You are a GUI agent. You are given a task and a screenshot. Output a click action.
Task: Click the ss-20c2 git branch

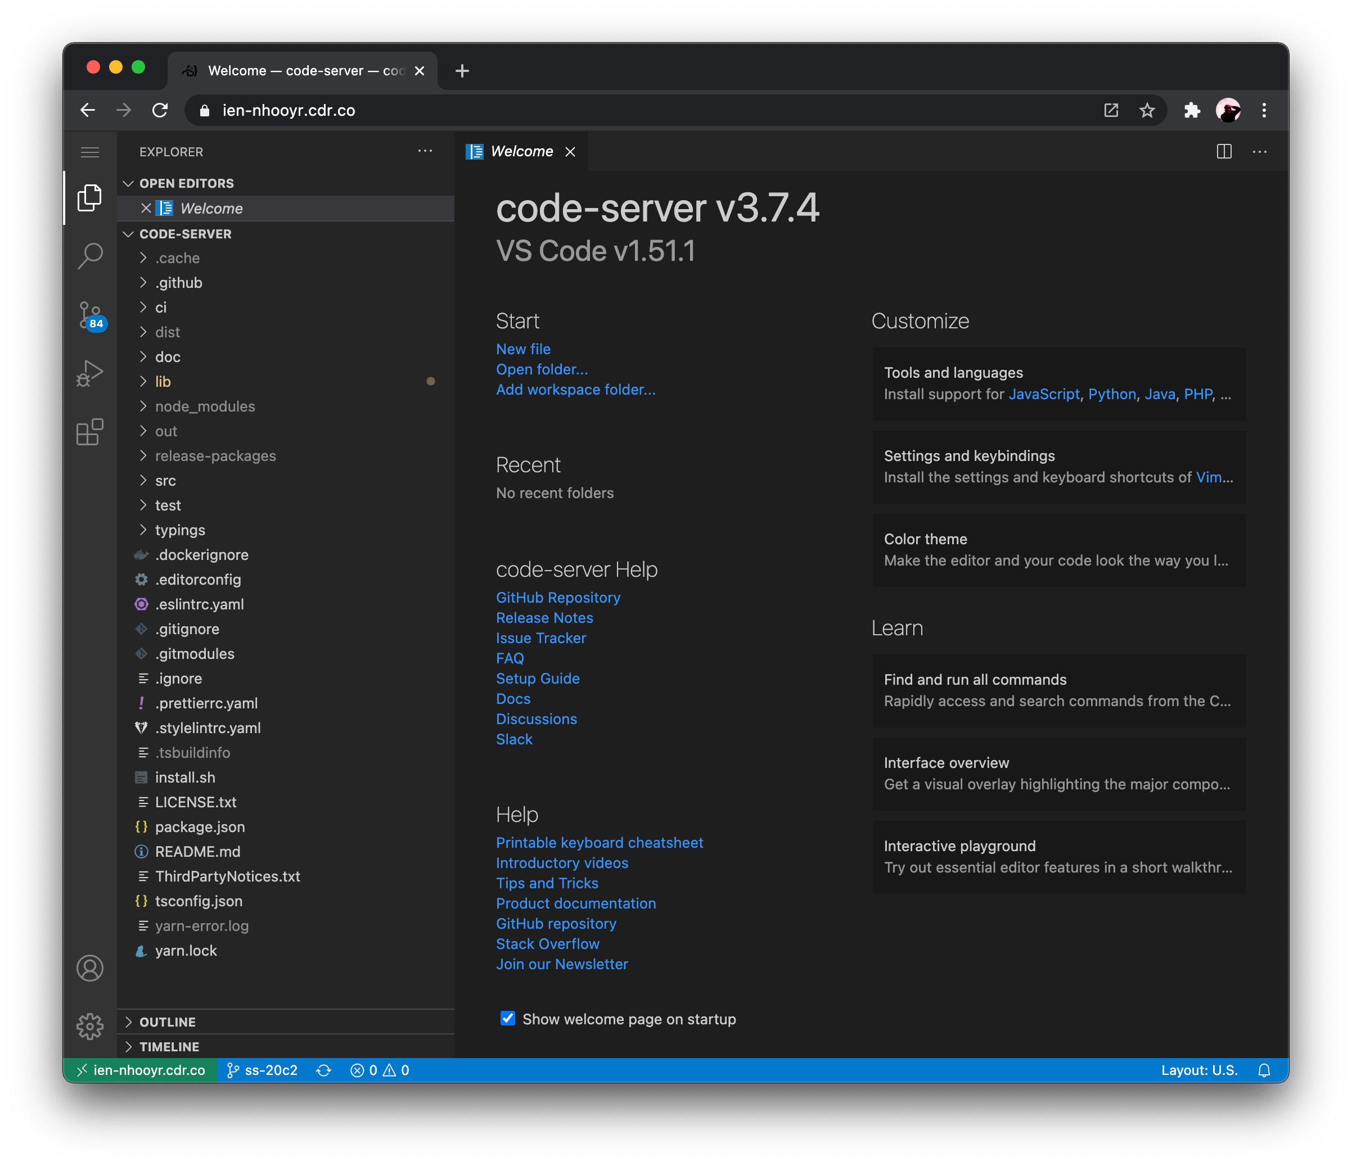click(x=262, y=1070)
